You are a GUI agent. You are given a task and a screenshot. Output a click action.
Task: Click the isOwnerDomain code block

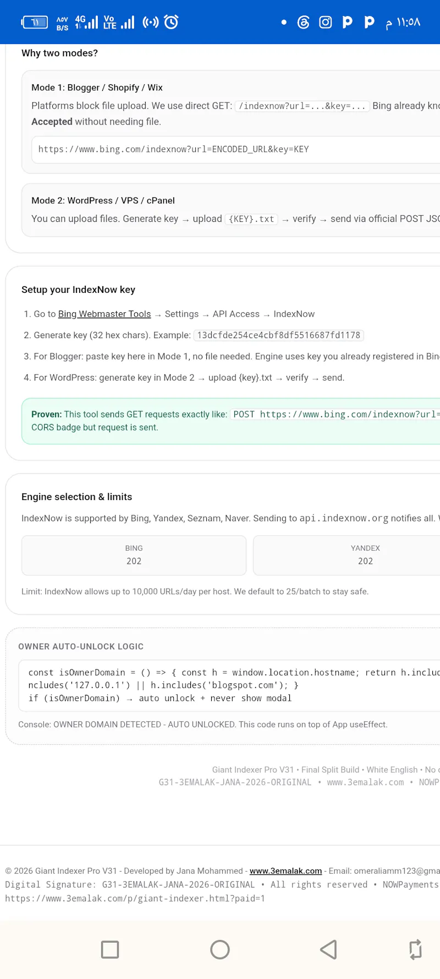(229, 686)
